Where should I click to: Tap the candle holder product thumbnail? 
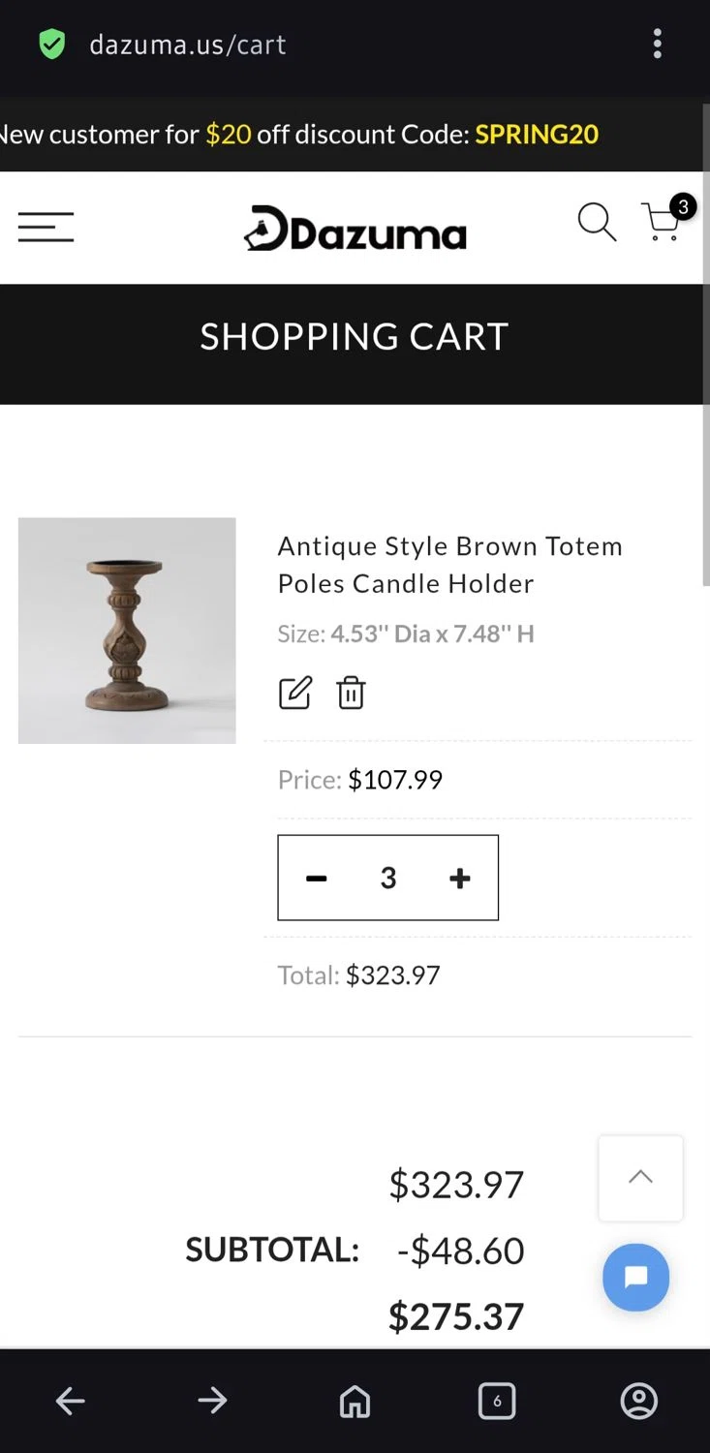127,631
